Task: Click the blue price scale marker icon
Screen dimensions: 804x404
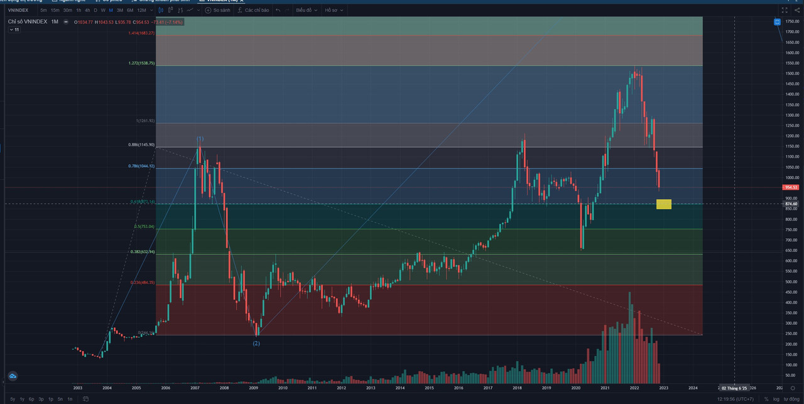Action: (x=777, y=21)
